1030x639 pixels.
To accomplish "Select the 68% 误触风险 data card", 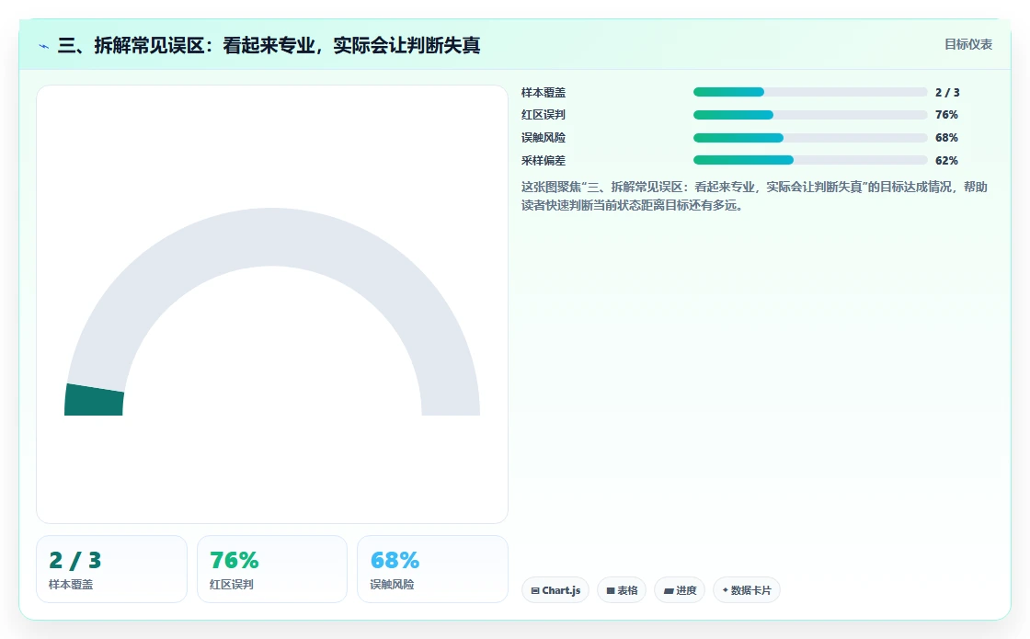I will coord(432,569).
